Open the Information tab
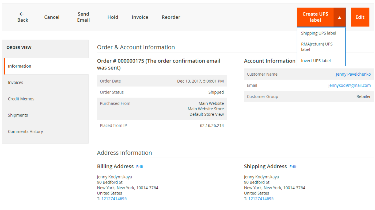The height and width of the screenshot is (210, 375). 20,66
